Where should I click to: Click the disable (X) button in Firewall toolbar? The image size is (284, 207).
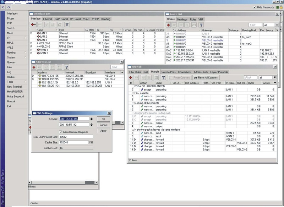[149, 78]
